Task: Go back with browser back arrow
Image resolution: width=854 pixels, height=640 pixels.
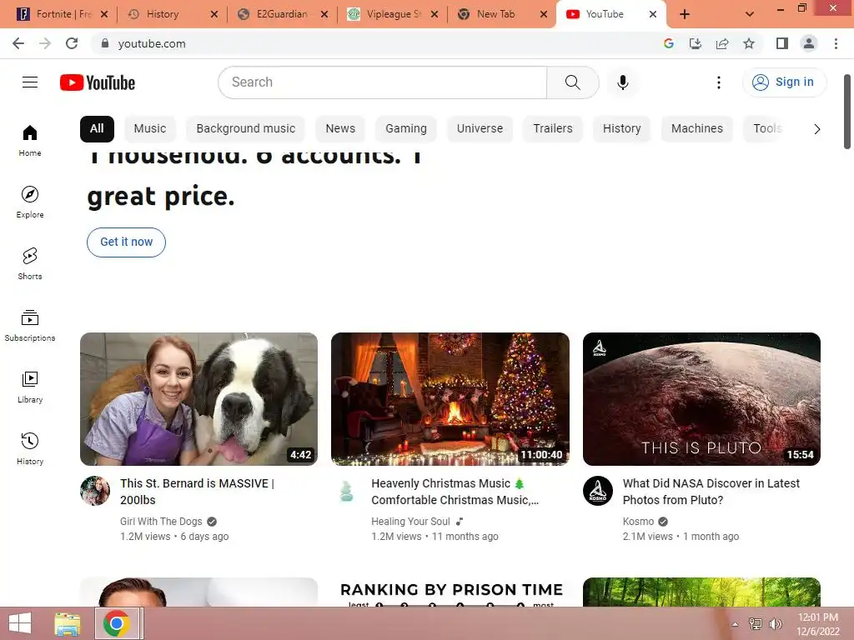Action: coord(18,43)
